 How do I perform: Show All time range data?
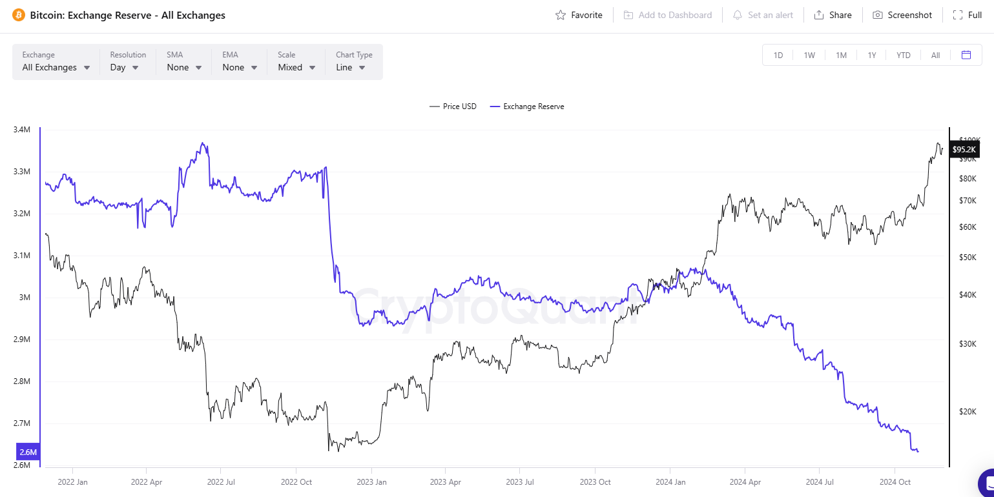(935, 55)
